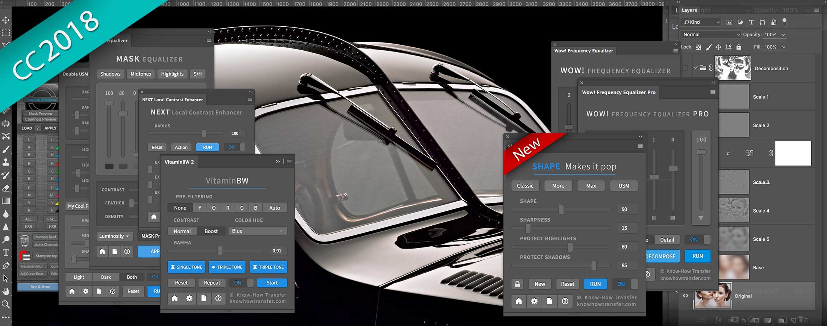This screenshot has height=326, width=827.
Task: Select Dark tab in Double USM panel
Action: coord(106,277)
